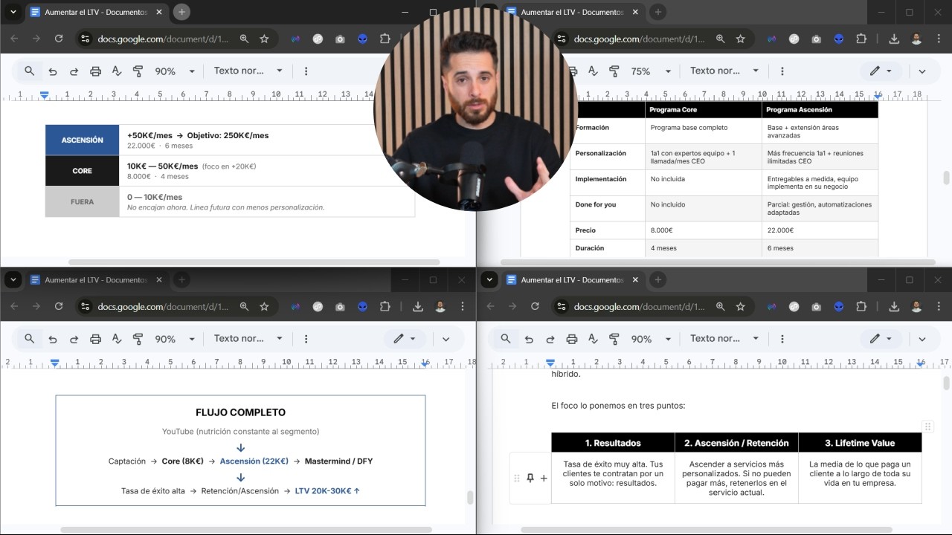Click the Programa Ascensión table header
This screenshot has height=535, width=952.
[x=820, y=109]
